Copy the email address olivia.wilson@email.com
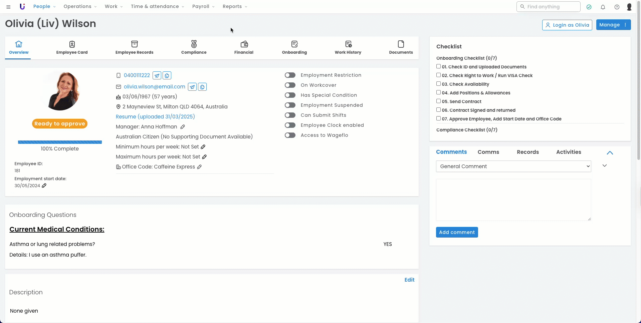641x323 pixels. click(202, 87)
